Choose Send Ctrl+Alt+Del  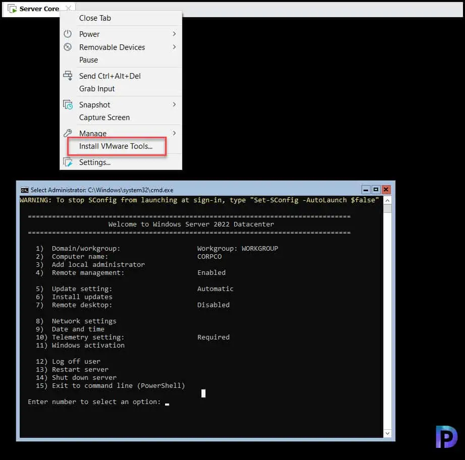[110, 76]
